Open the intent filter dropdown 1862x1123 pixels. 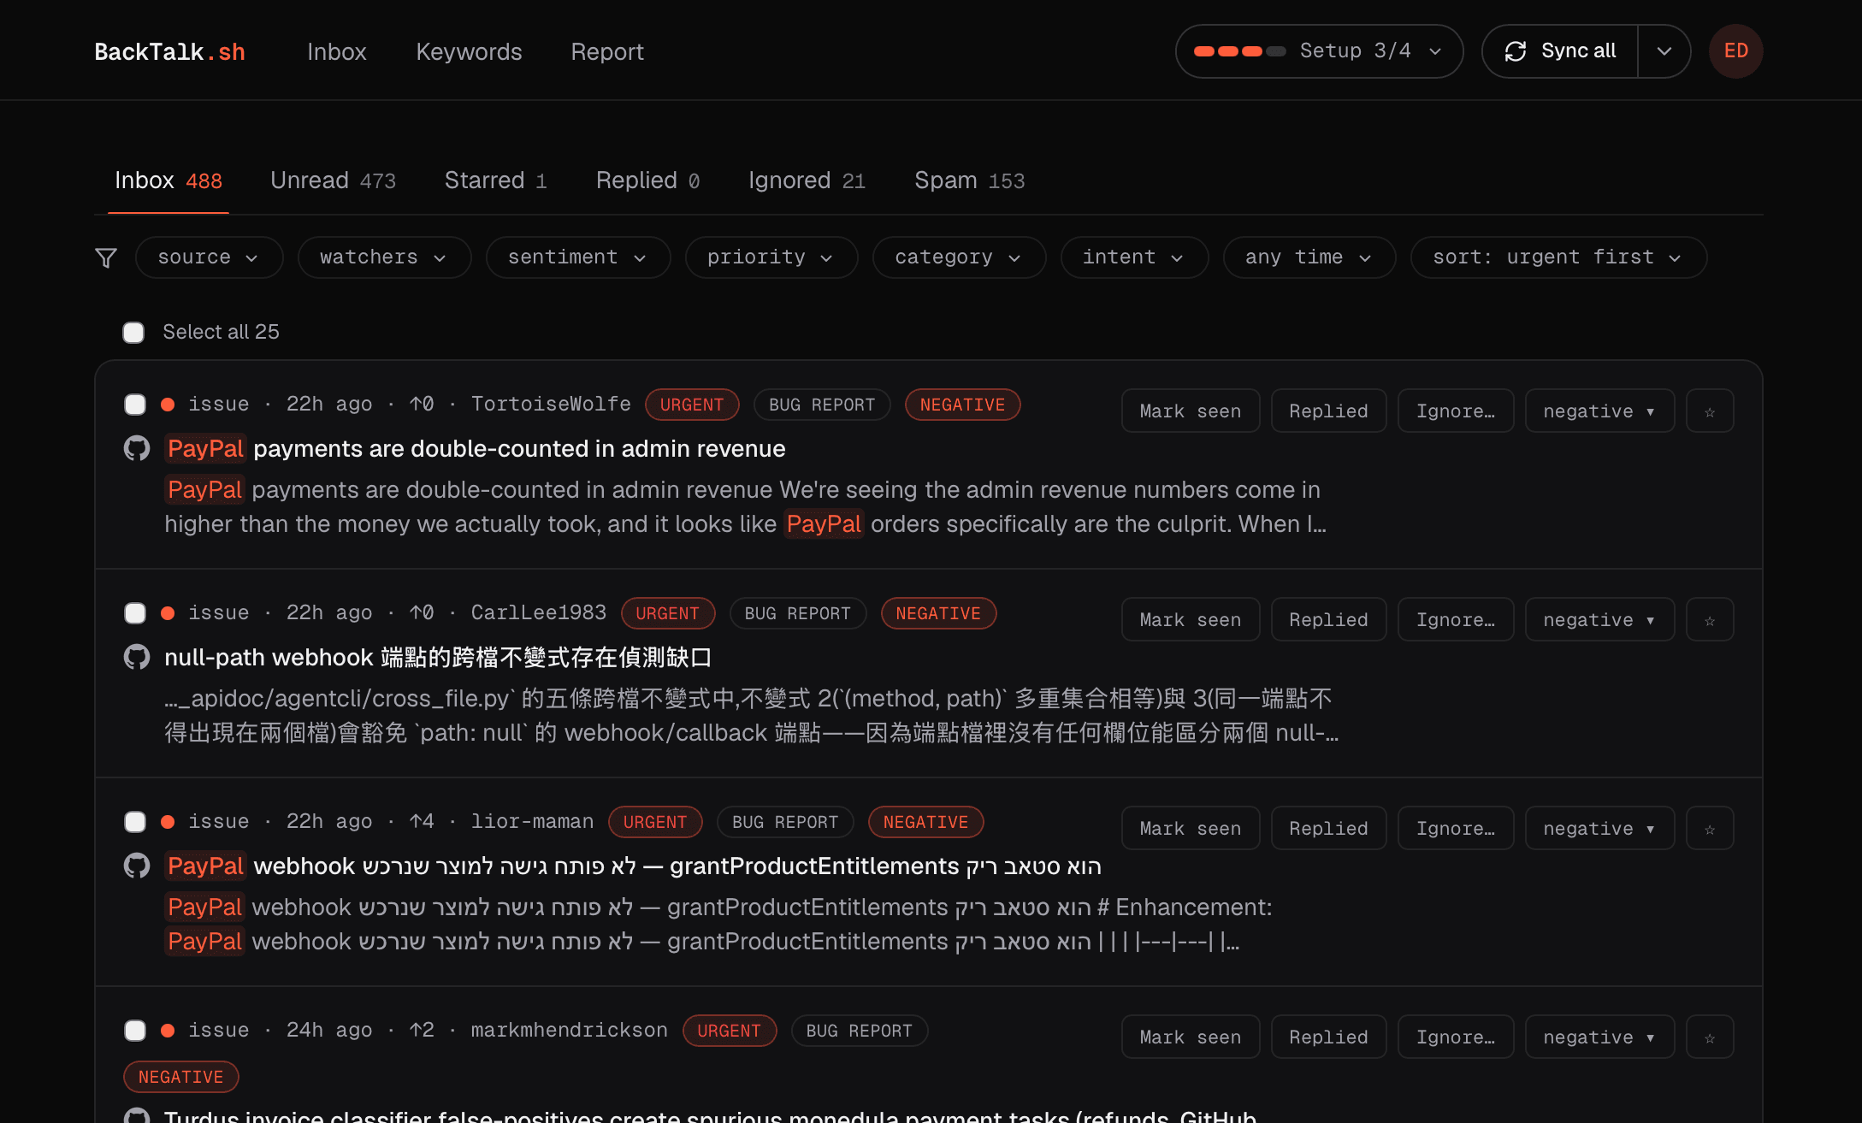point(1134,257)
